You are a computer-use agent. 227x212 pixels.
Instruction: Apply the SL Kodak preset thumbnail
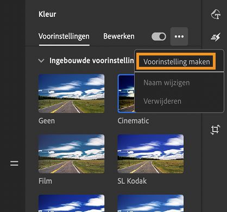tap(150, 154)
